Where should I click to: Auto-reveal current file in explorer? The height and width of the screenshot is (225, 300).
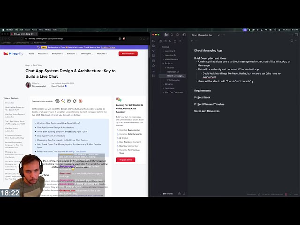[175, 41]
